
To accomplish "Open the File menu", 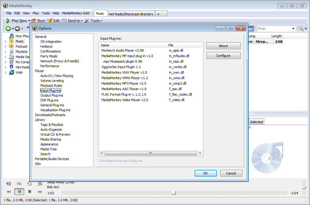I will tap(9, 13).
